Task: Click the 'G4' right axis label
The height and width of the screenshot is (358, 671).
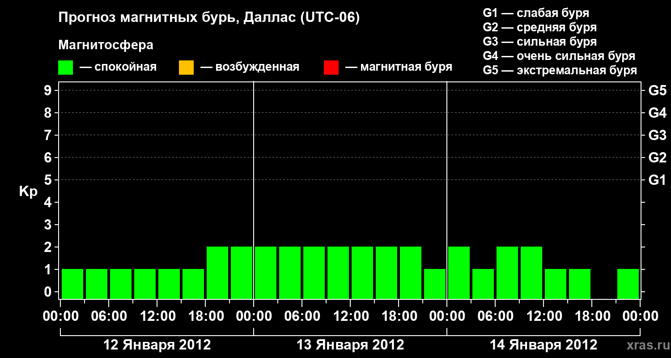Action: pos(657,113)
